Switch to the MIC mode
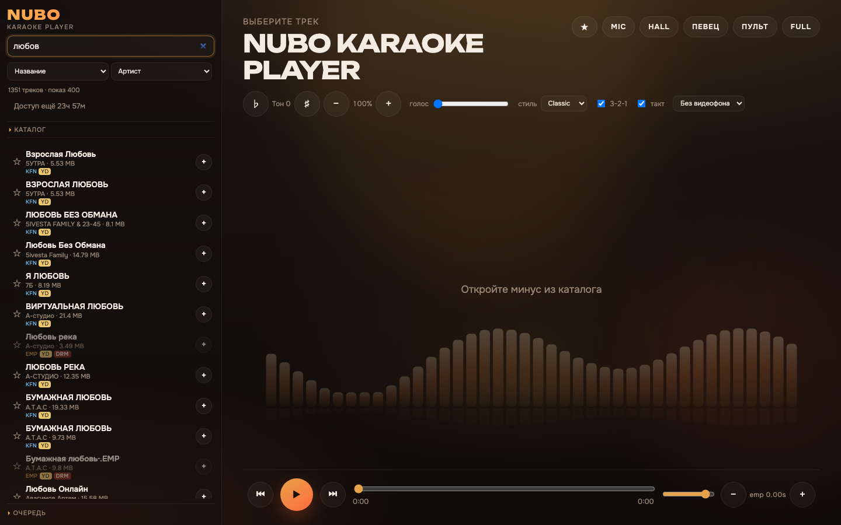841x525 pixels. pyautogui.click(x=618, y=27)
